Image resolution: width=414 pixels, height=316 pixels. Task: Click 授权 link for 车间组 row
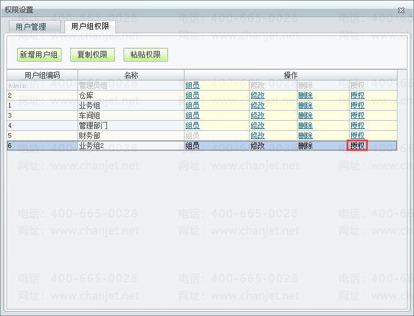[357, 115]
